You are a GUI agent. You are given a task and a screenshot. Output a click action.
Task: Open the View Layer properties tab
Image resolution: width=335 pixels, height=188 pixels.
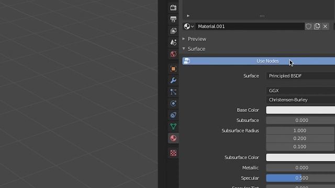[173, 31]
